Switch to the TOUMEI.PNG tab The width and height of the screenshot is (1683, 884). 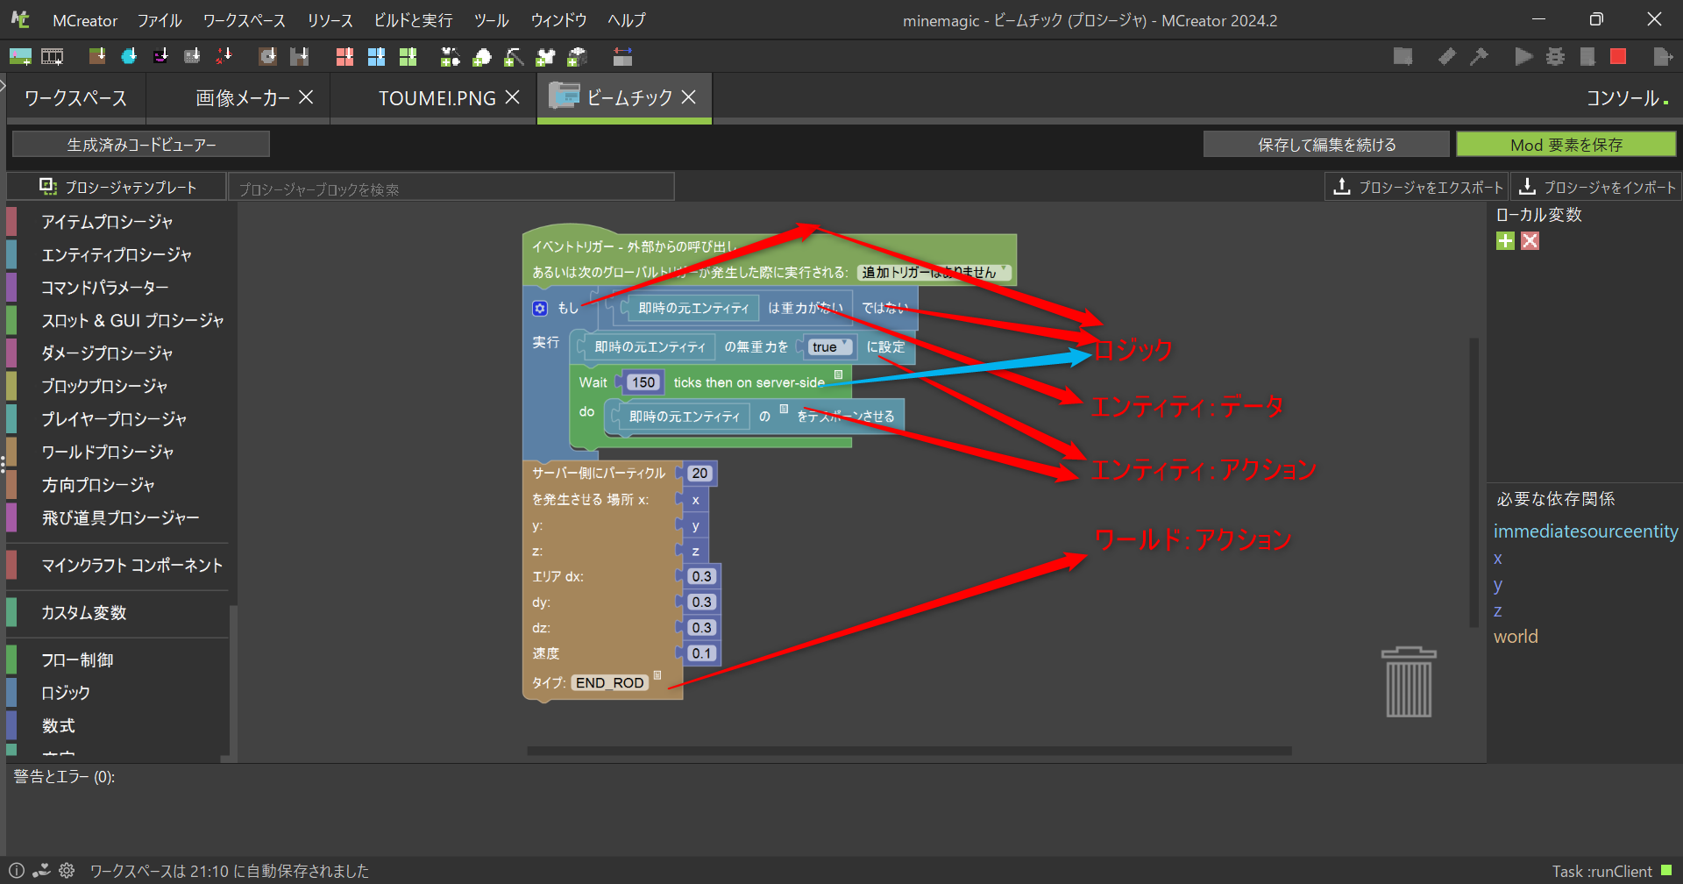point(437,98)
